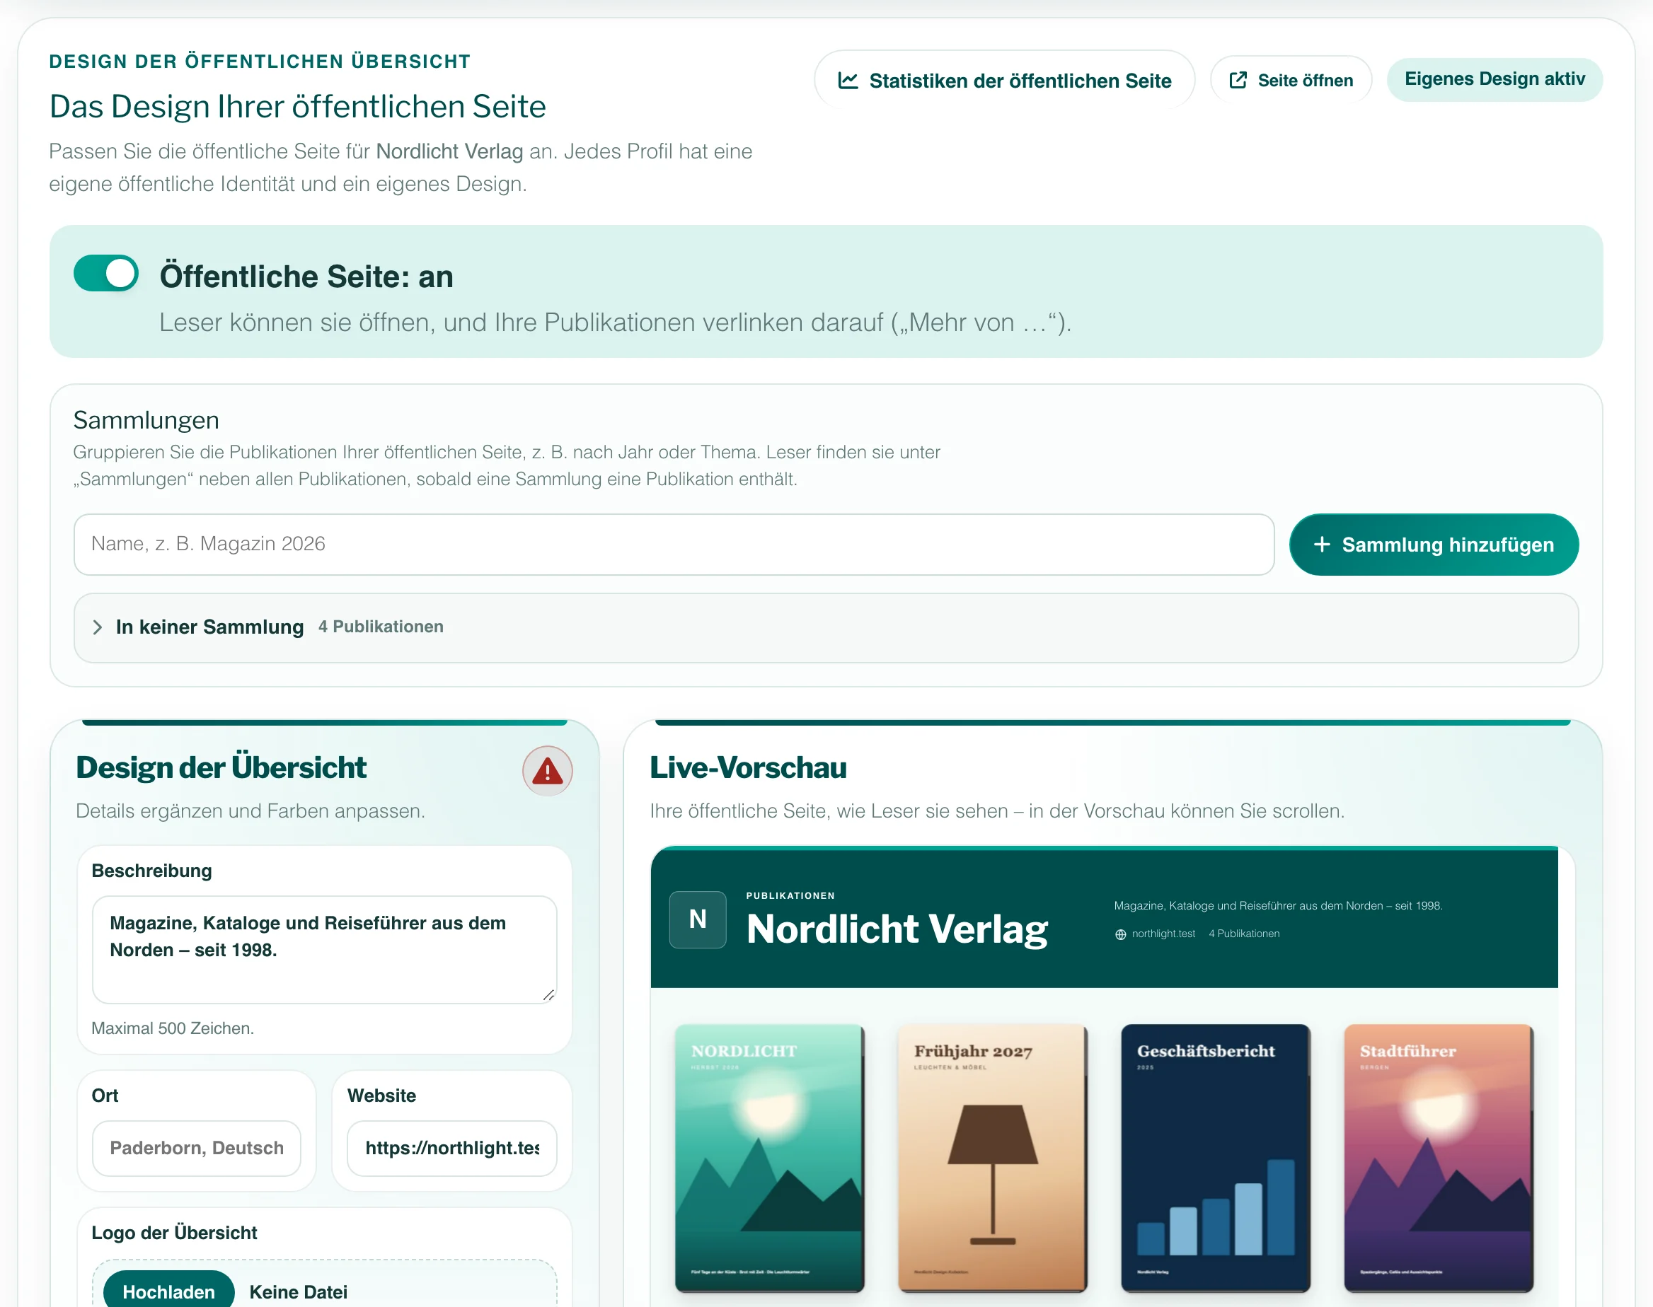Screen dimensions: 1653x1307
Task: Click the 4 Publikationen text in preview header
Action: 1244,934
